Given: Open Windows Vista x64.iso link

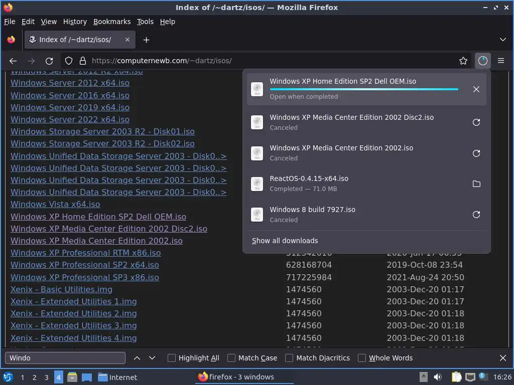Looking at the screenshot, I should point(55,205).
